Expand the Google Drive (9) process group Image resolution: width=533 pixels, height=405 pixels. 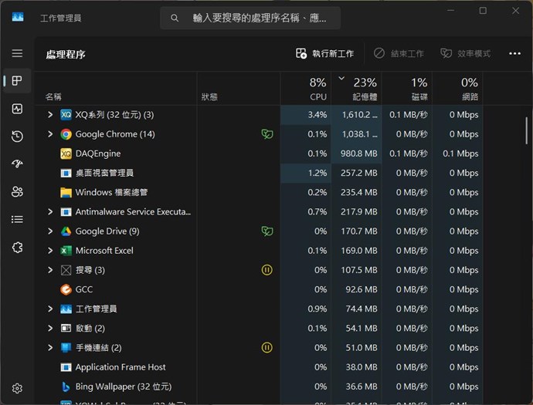point(50,231)
